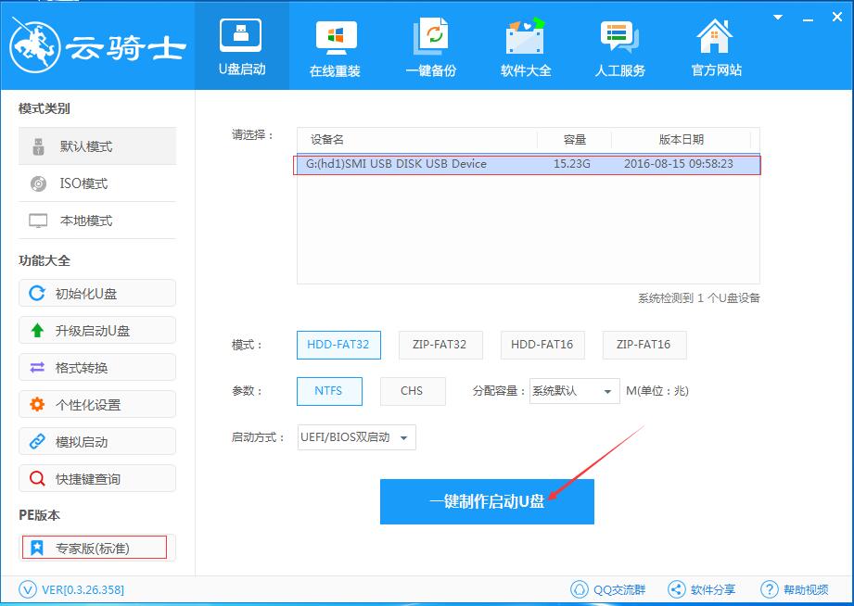Viewport: 854px width, 606px height.
Task: Select 初始化U盘 to initialize USB
Action: [96, 293]
